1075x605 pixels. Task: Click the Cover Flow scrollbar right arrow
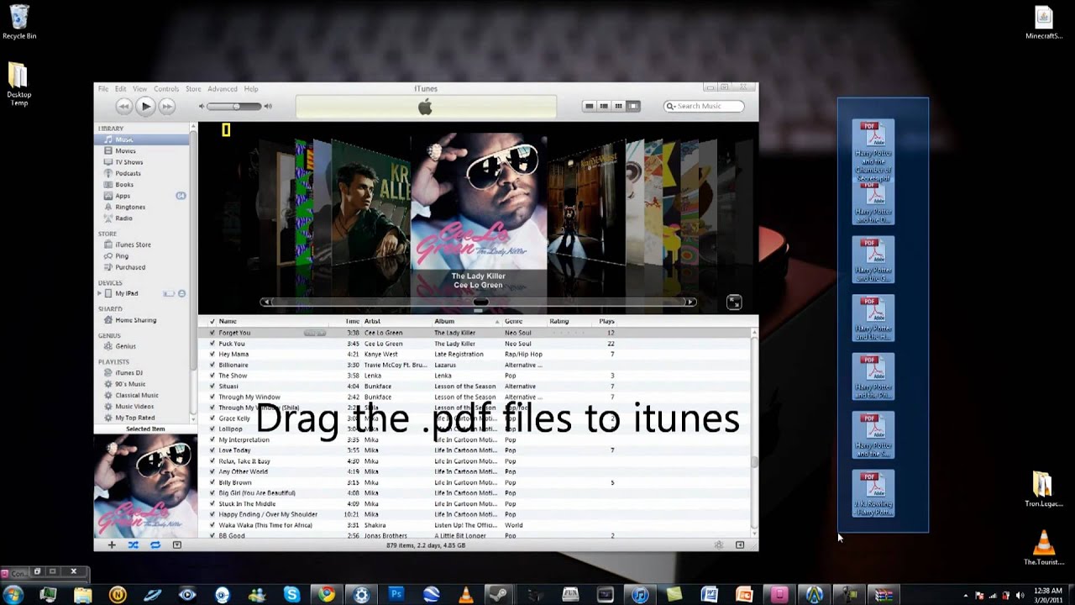click(690, 302)
